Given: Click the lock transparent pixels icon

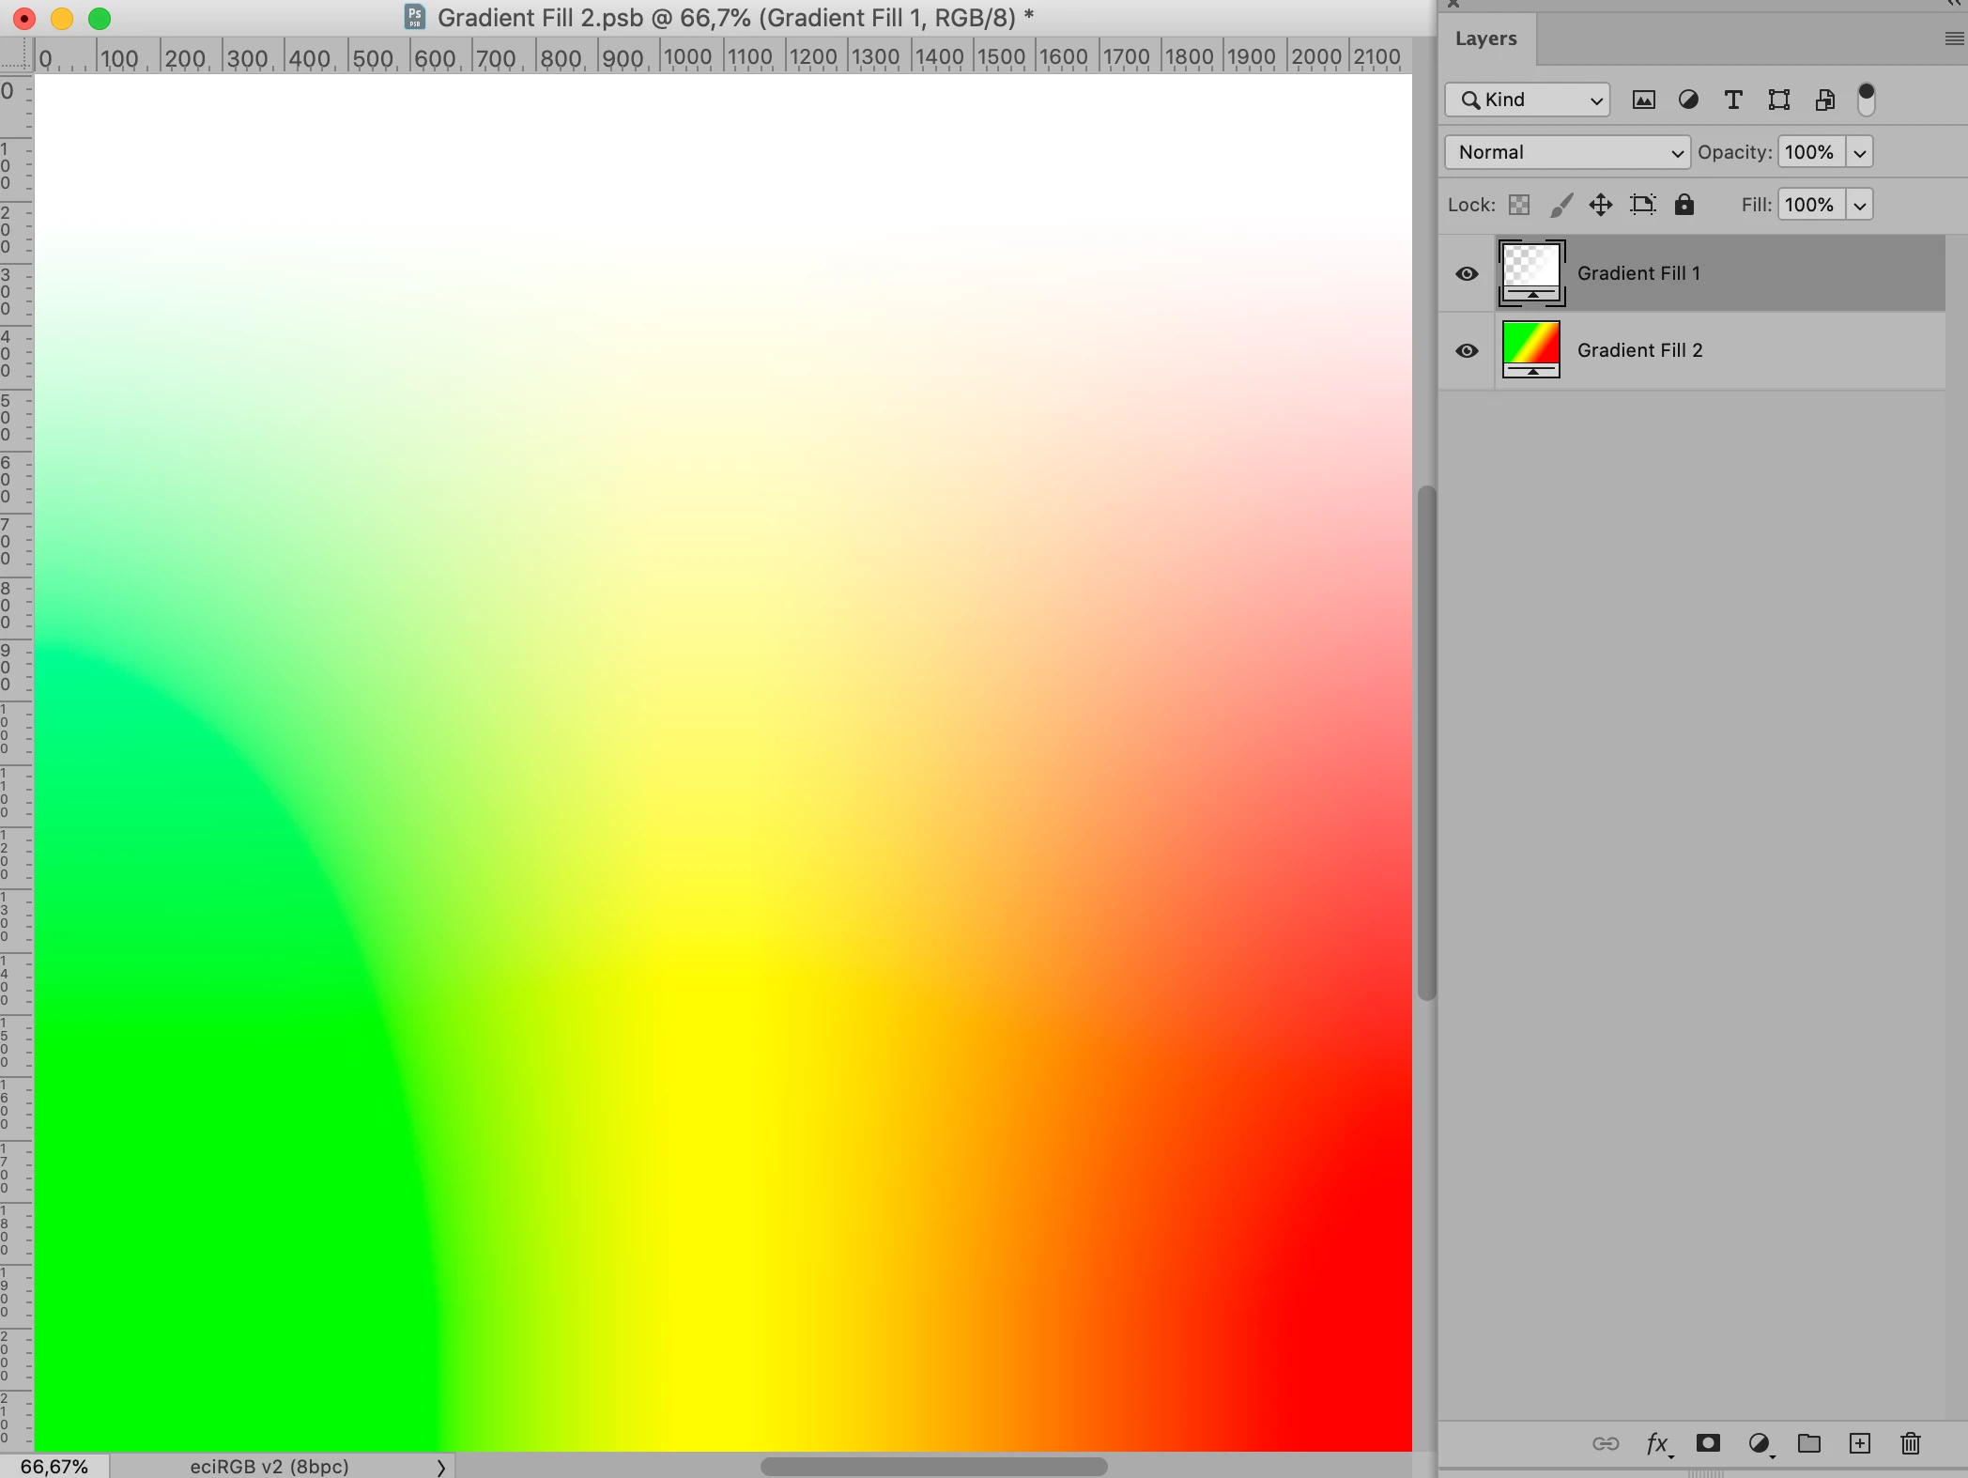Looking at the screenshot, I should pyautogui.click(x=1519, y=205).
